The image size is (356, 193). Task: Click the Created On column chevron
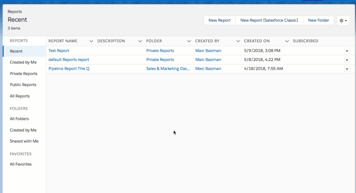(x=287, y=41)
